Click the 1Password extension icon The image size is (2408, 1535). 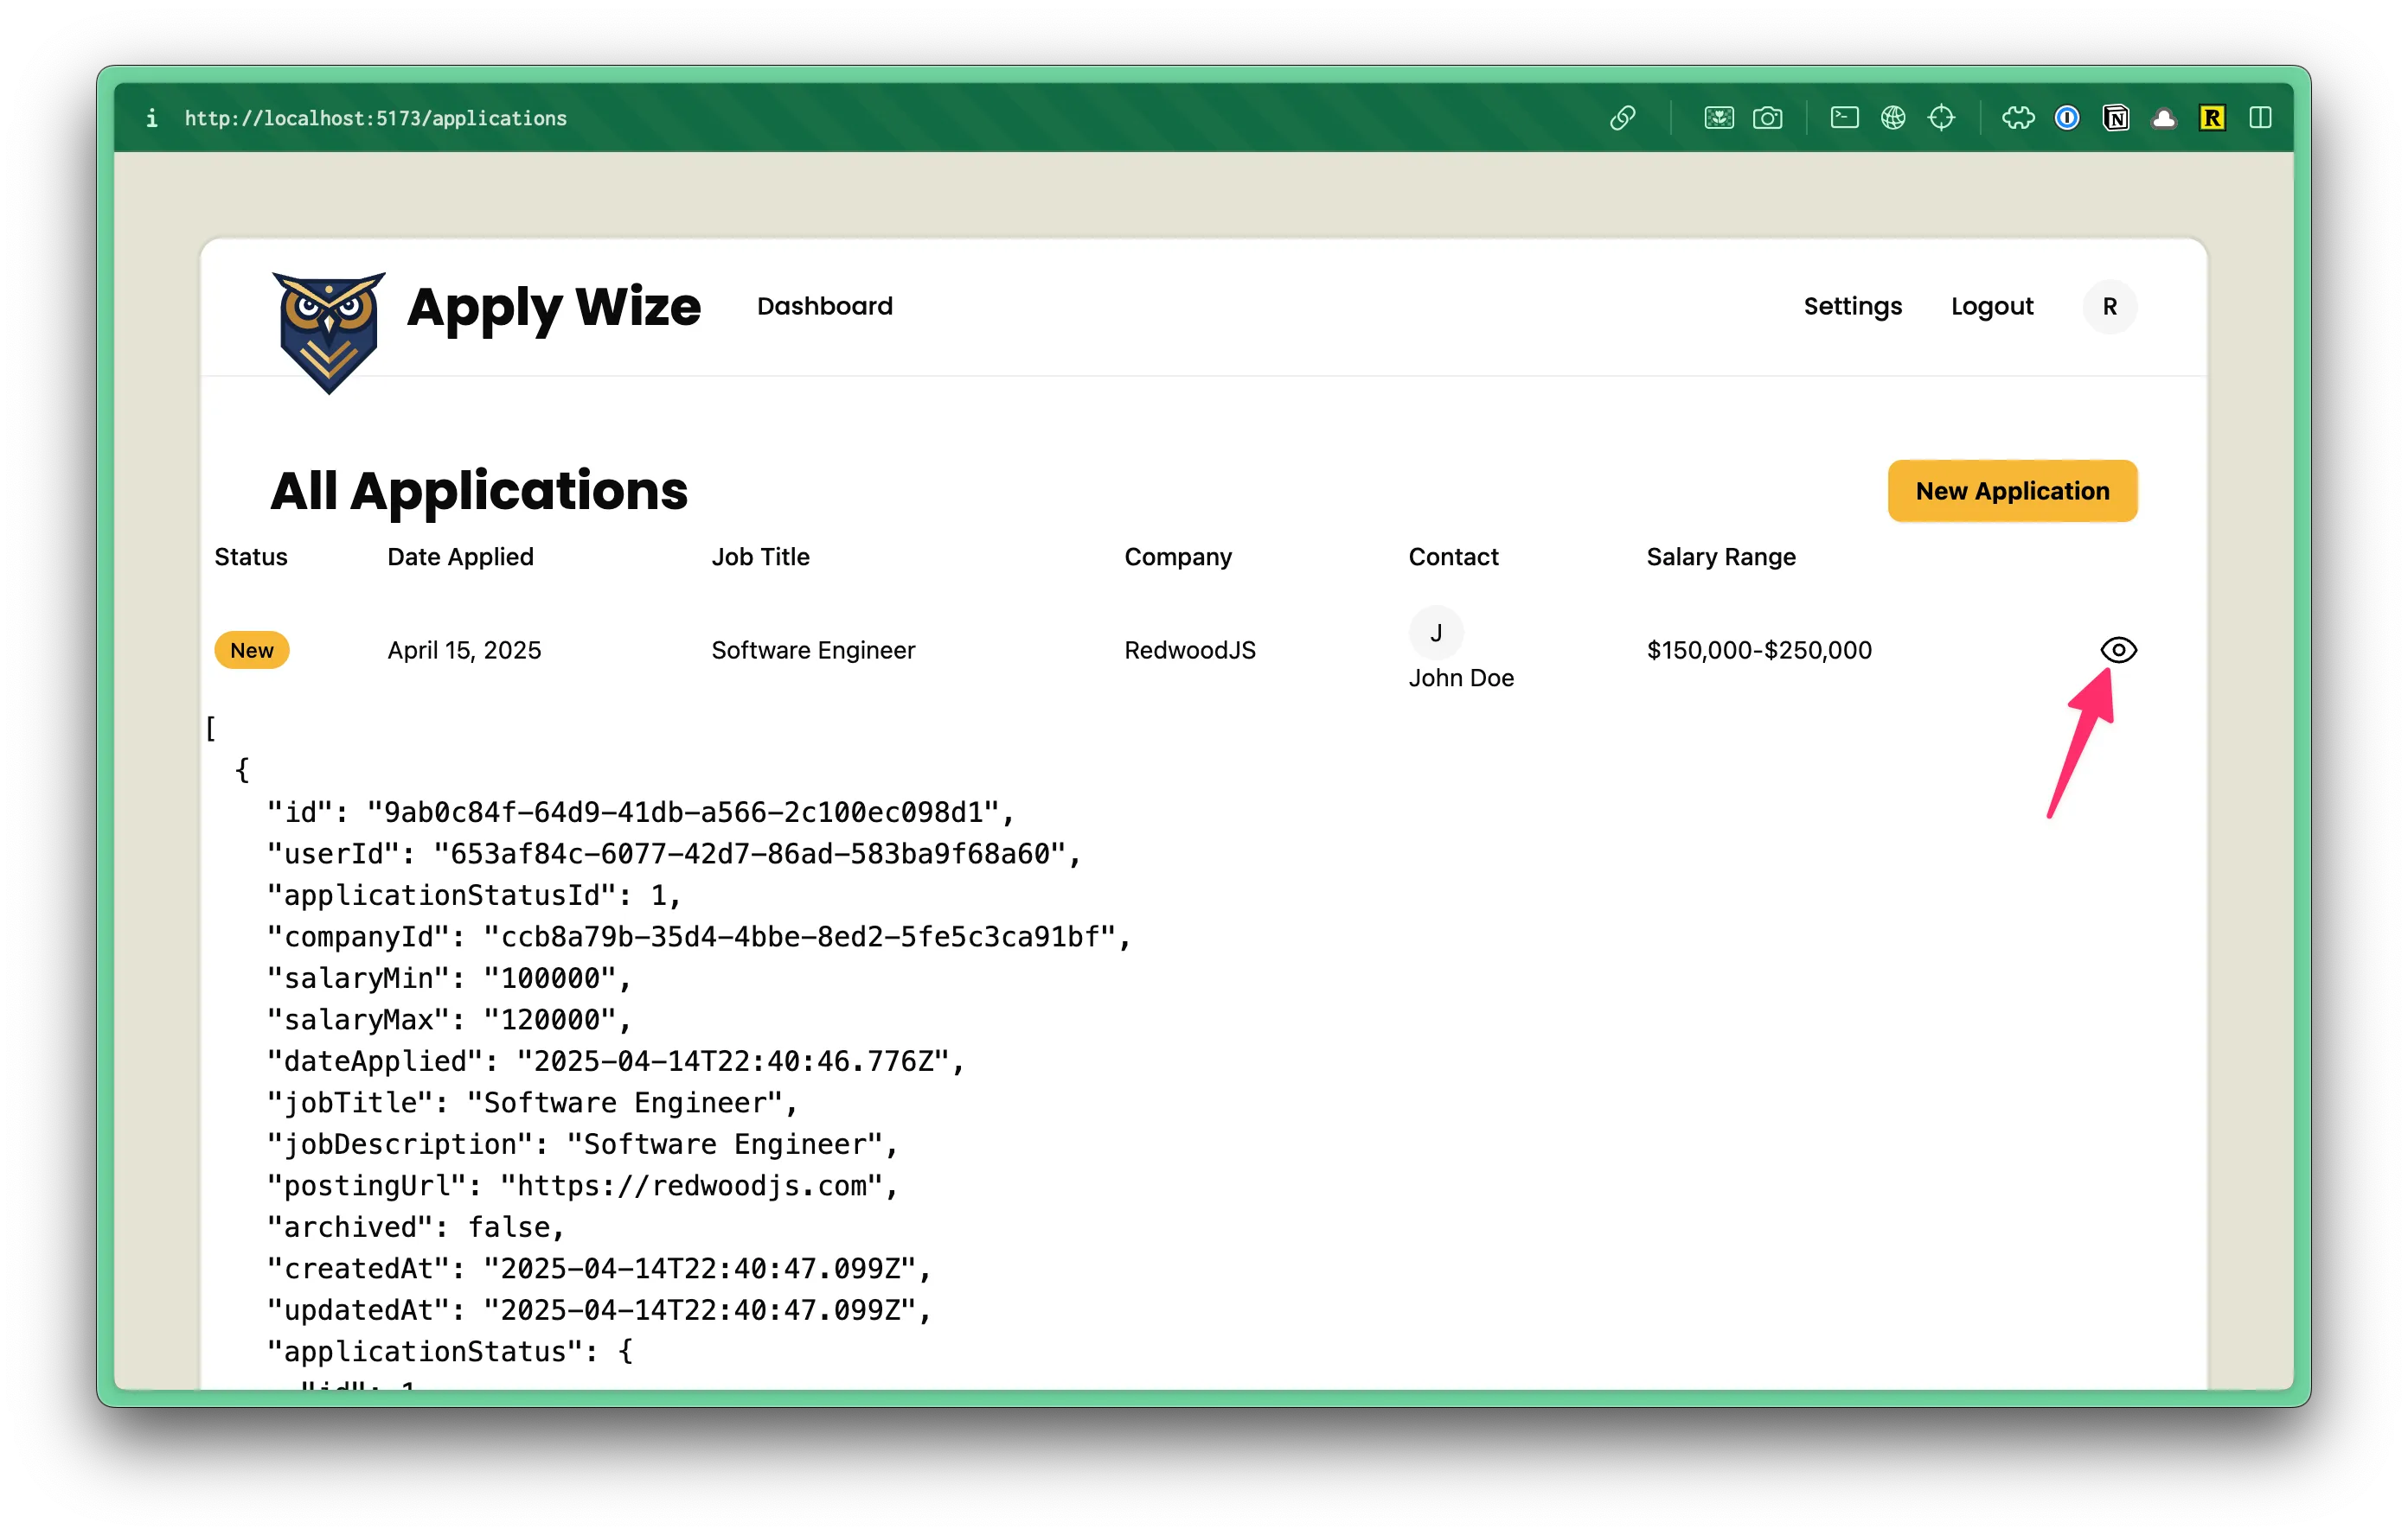(2067, 118)
